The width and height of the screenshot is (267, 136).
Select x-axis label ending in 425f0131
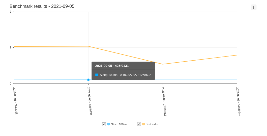90,101
